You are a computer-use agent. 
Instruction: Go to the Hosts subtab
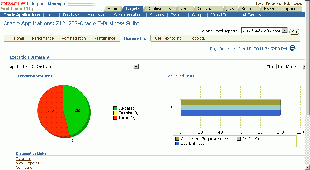(x=51, y=15)
